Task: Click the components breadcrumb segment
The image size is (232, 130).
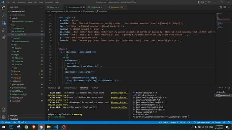Action: (58, 11)
